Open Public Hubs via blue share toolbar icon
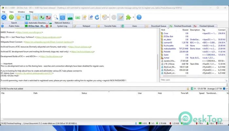Screen dimensions: 229x131 pos(4,17)
